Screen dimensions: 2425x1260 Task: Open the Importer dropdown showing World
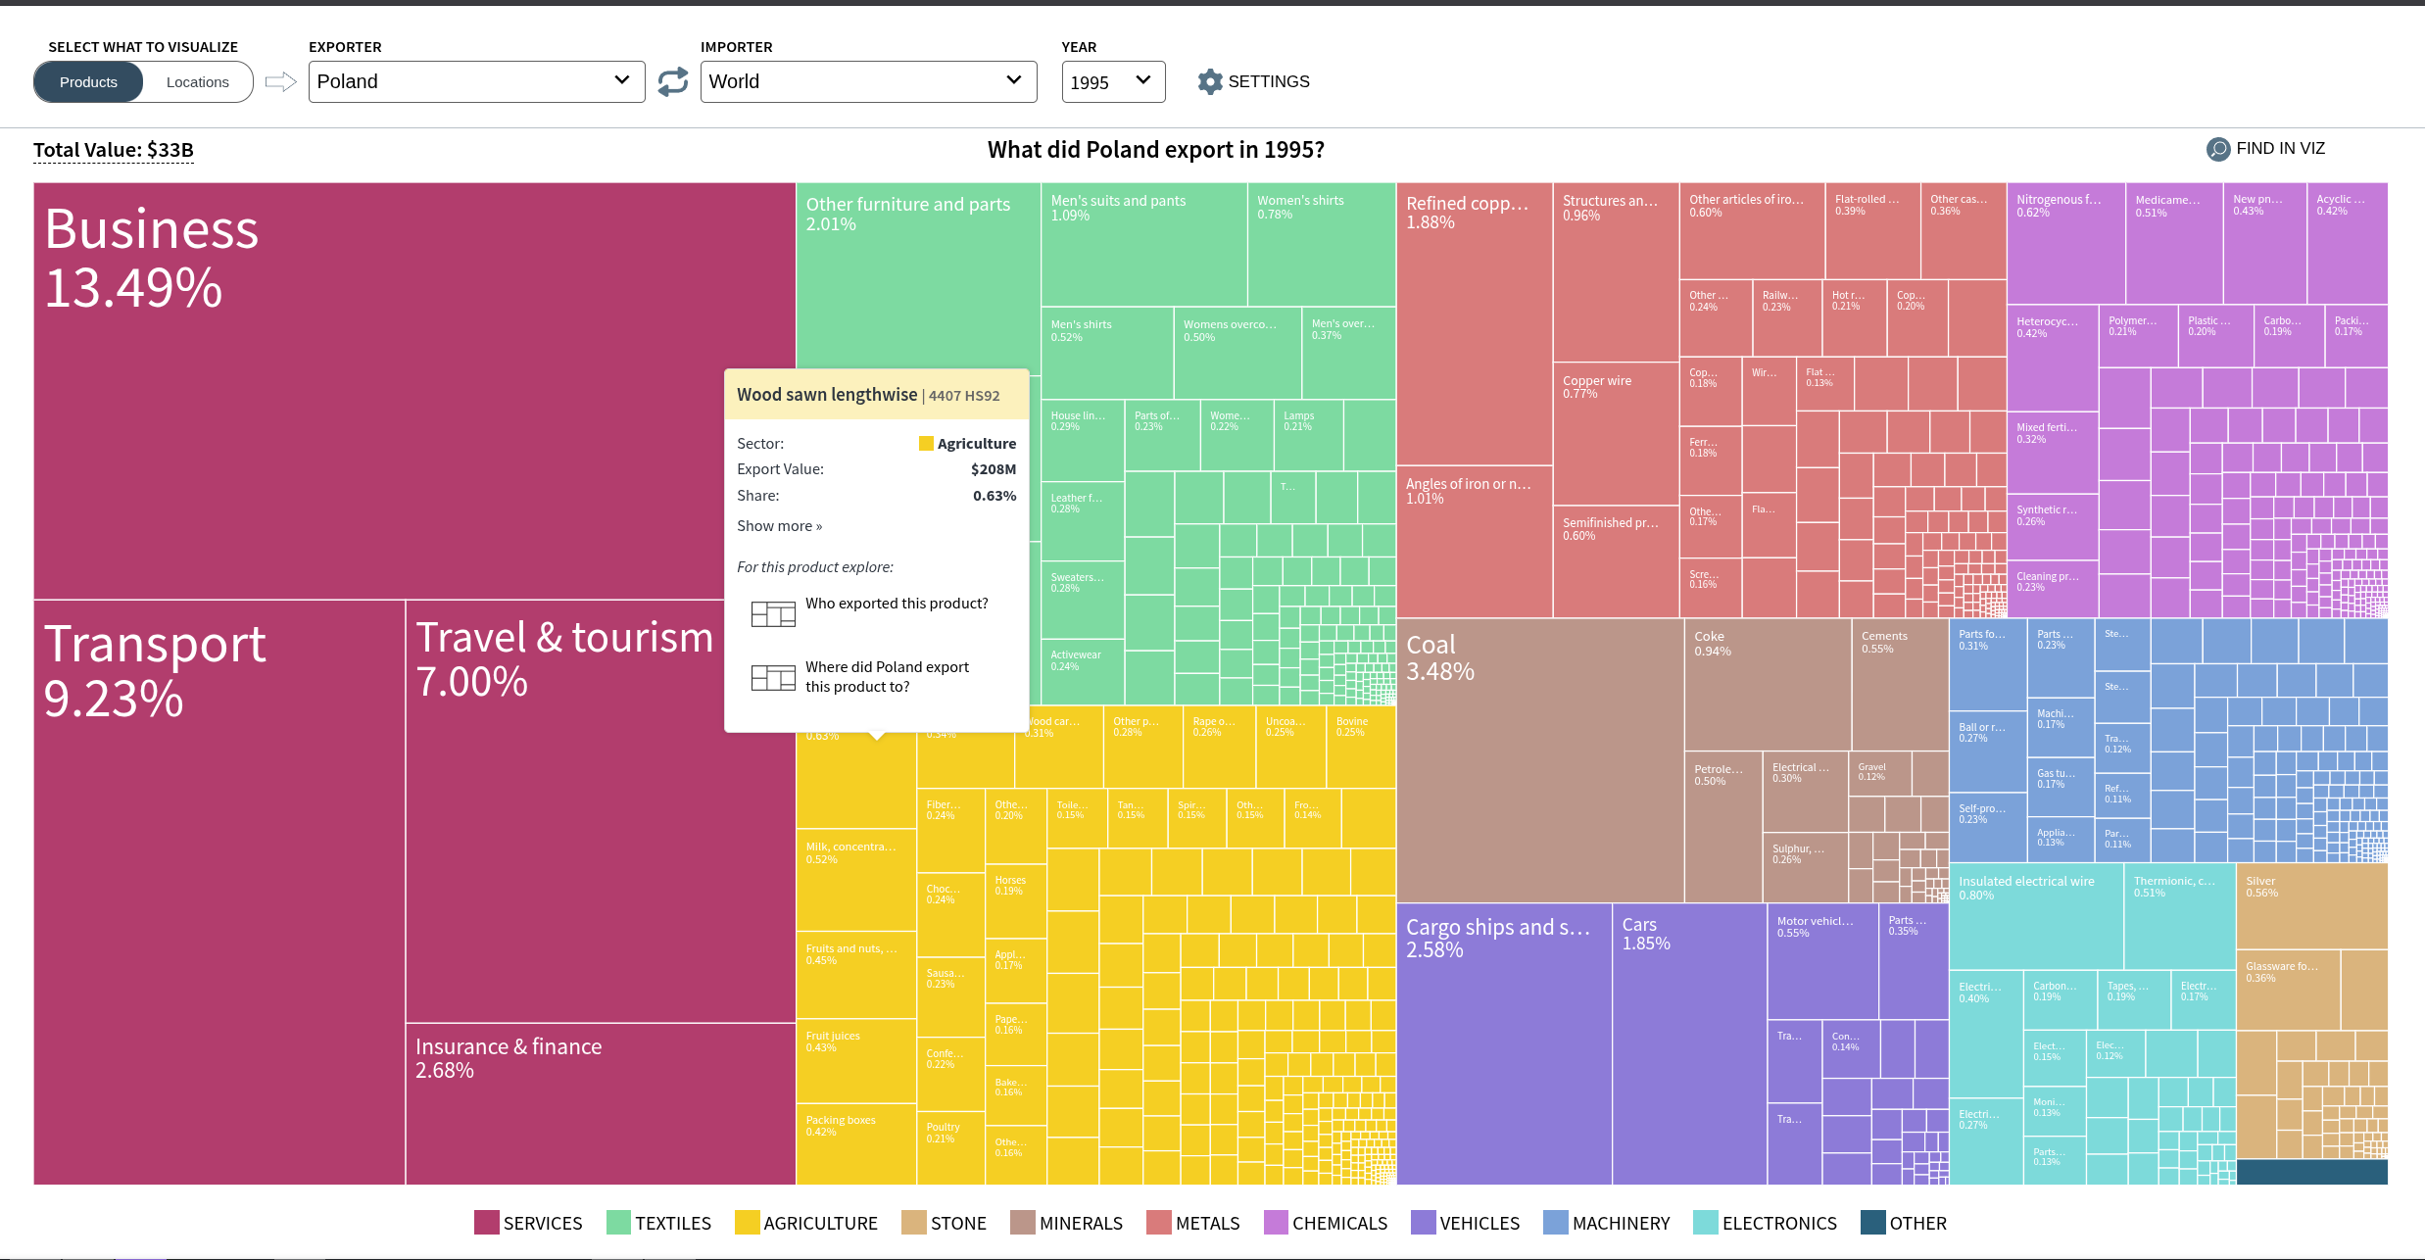pos(868,81)
